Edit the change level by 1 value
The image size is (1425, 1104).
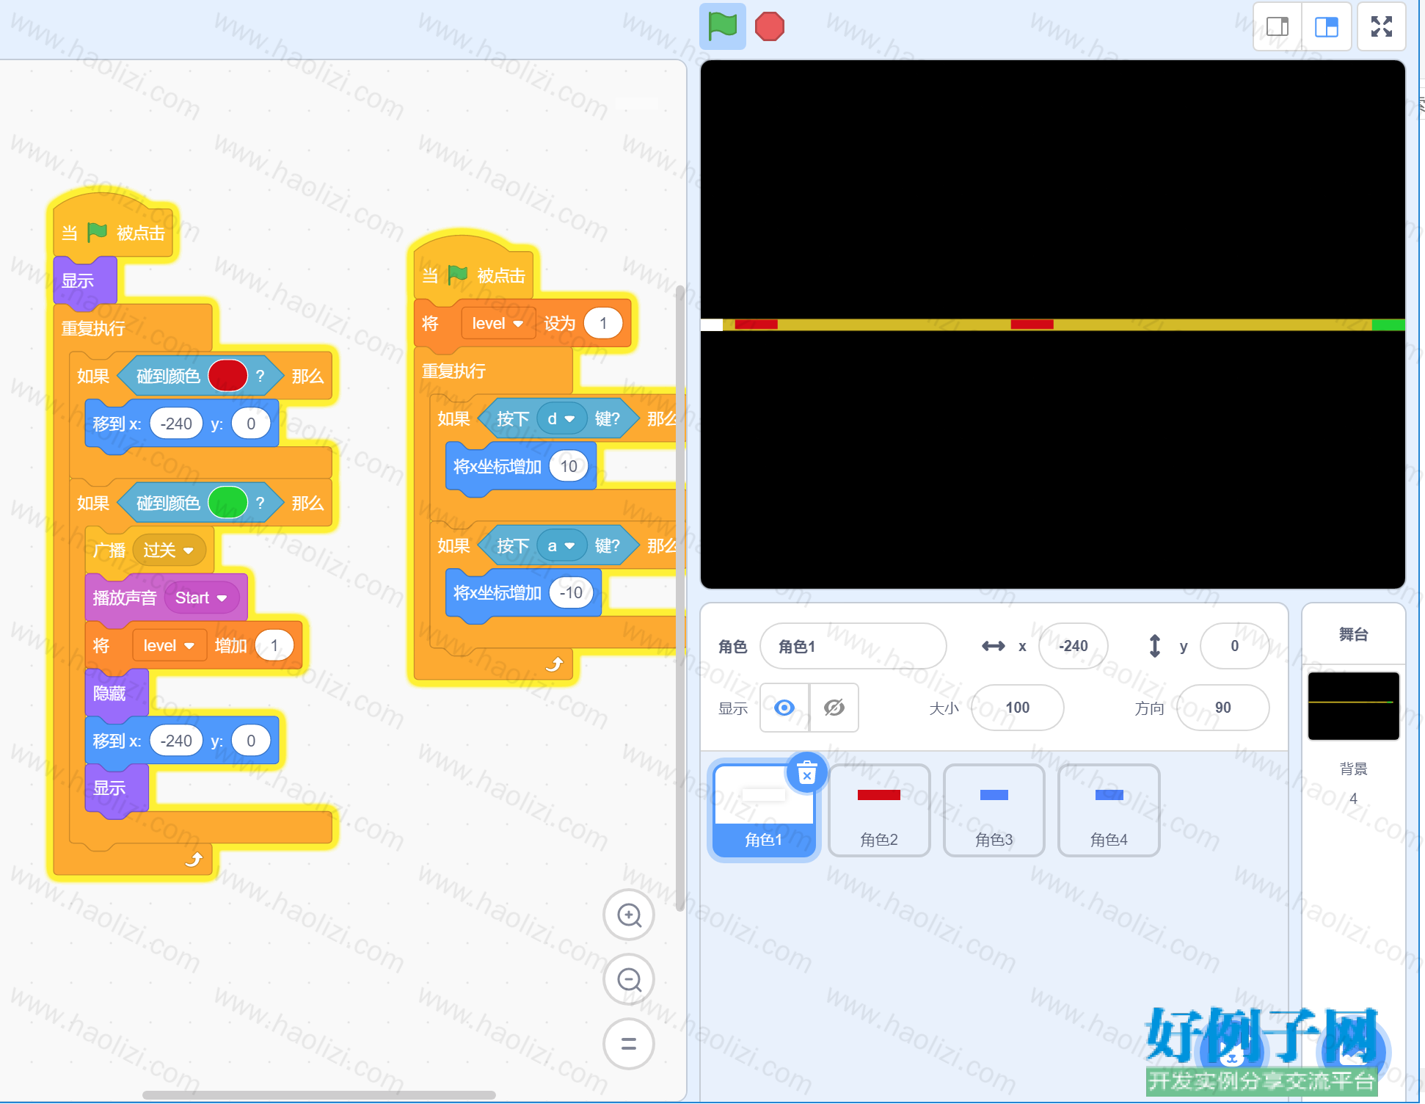pyautogui.click(x=274, y=646)
